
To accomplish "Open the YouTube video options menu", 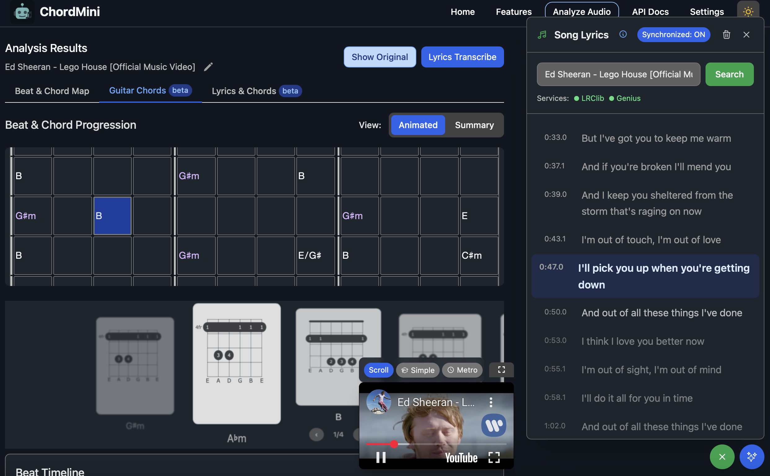I will (491, 402).
